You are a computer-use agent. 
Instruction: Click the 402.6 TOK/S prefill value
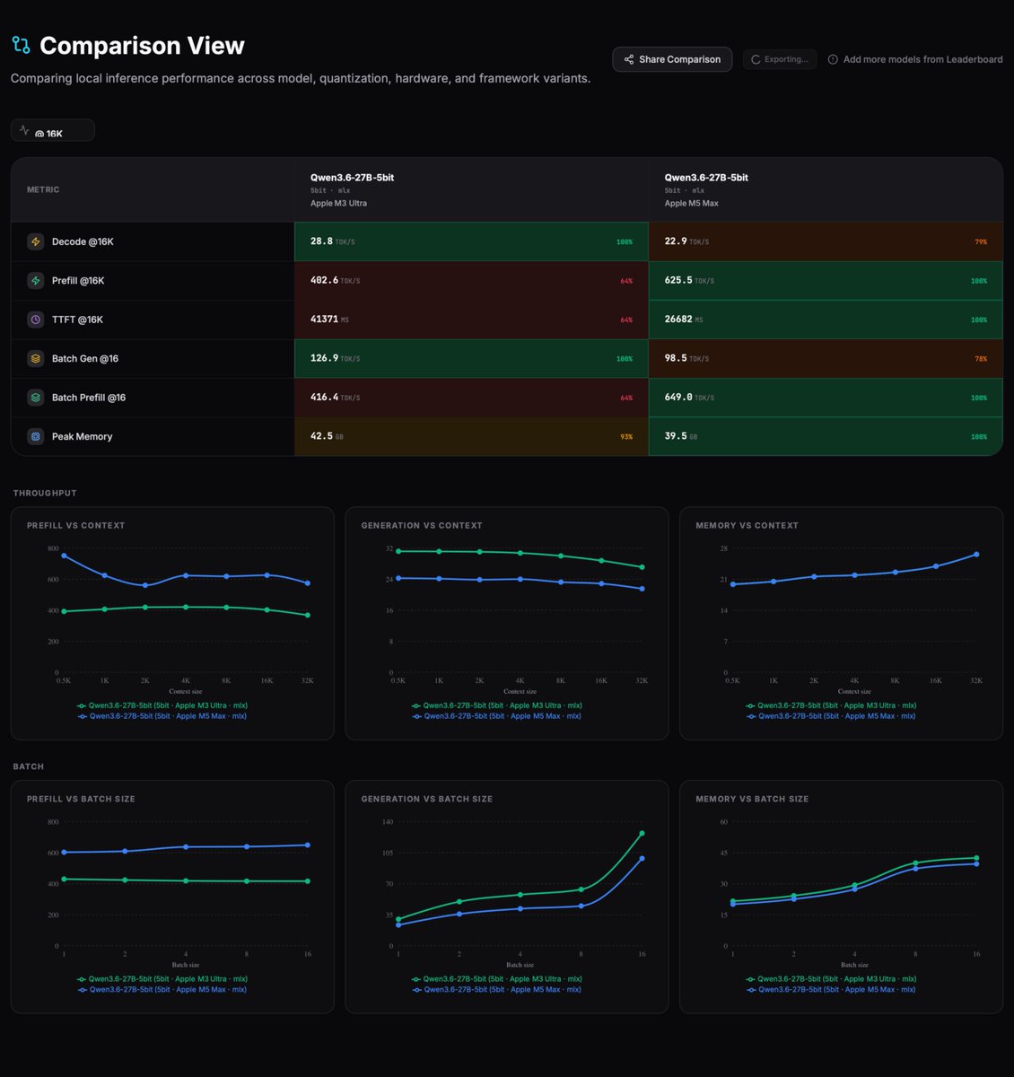(x=335, y=281)
